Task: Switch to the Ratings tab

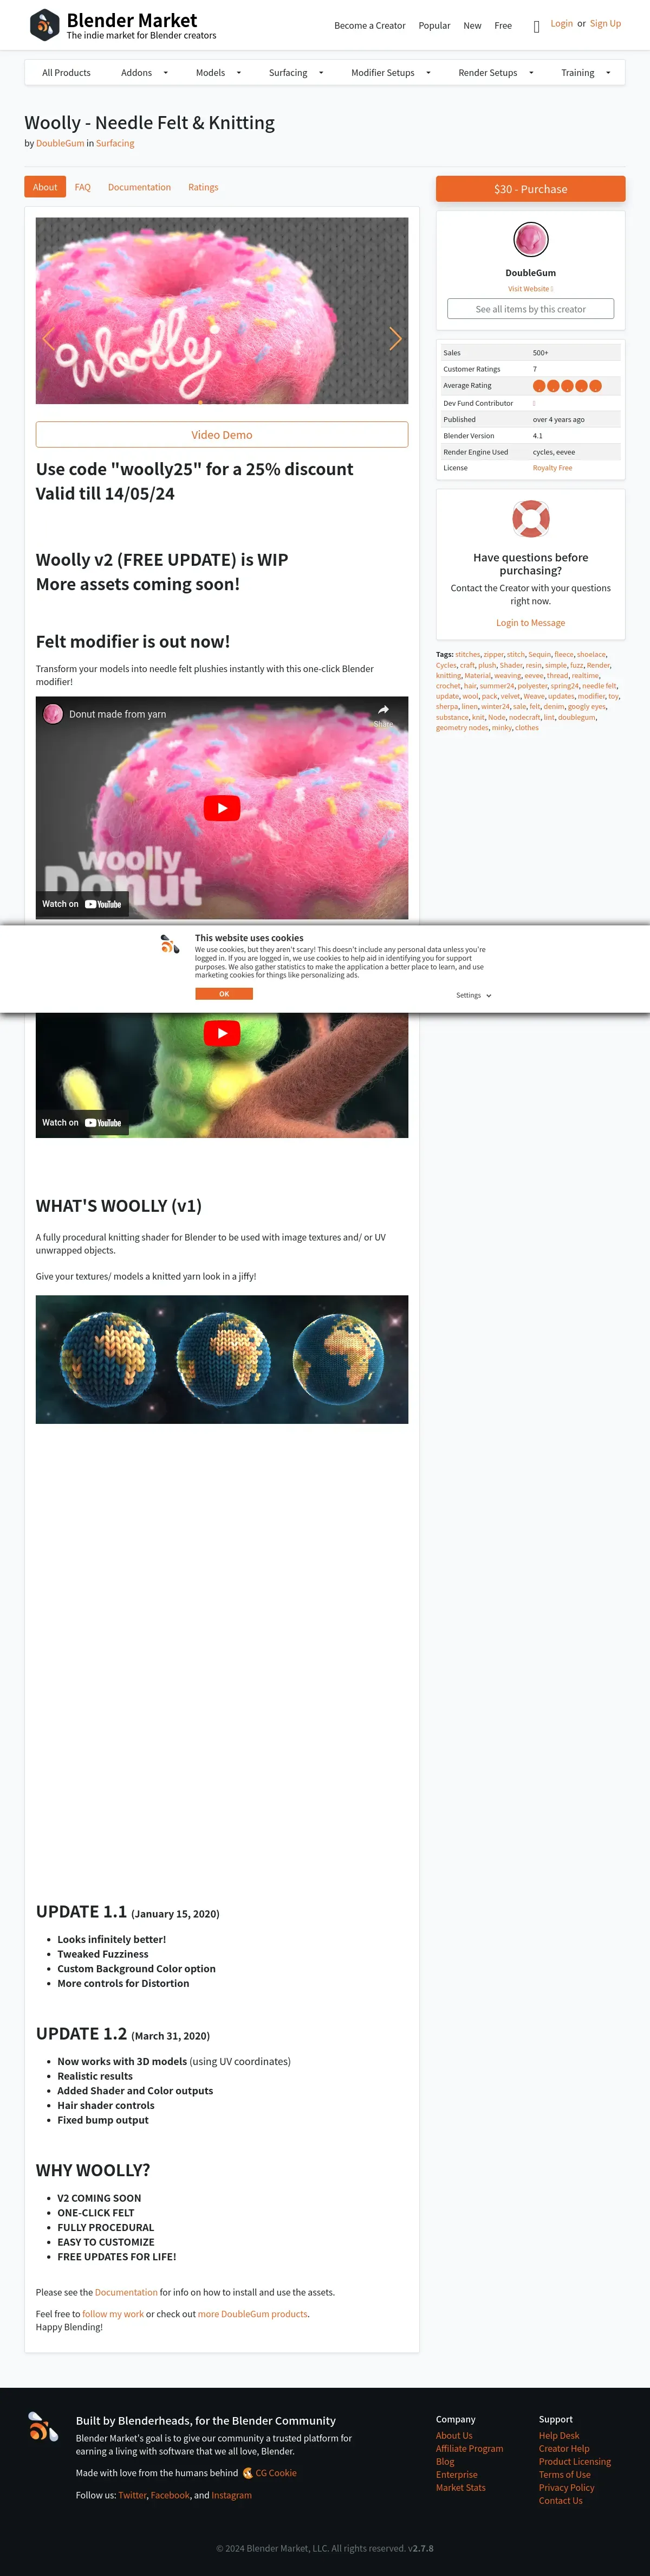Action: pyautogui.click(x=203, y=187)
